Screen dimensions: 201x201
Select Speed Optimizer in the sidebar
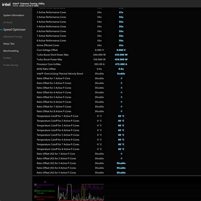click(14, 30)
